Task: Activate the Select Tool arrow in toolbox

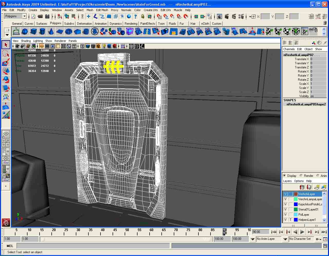Action: coord(6,45)
